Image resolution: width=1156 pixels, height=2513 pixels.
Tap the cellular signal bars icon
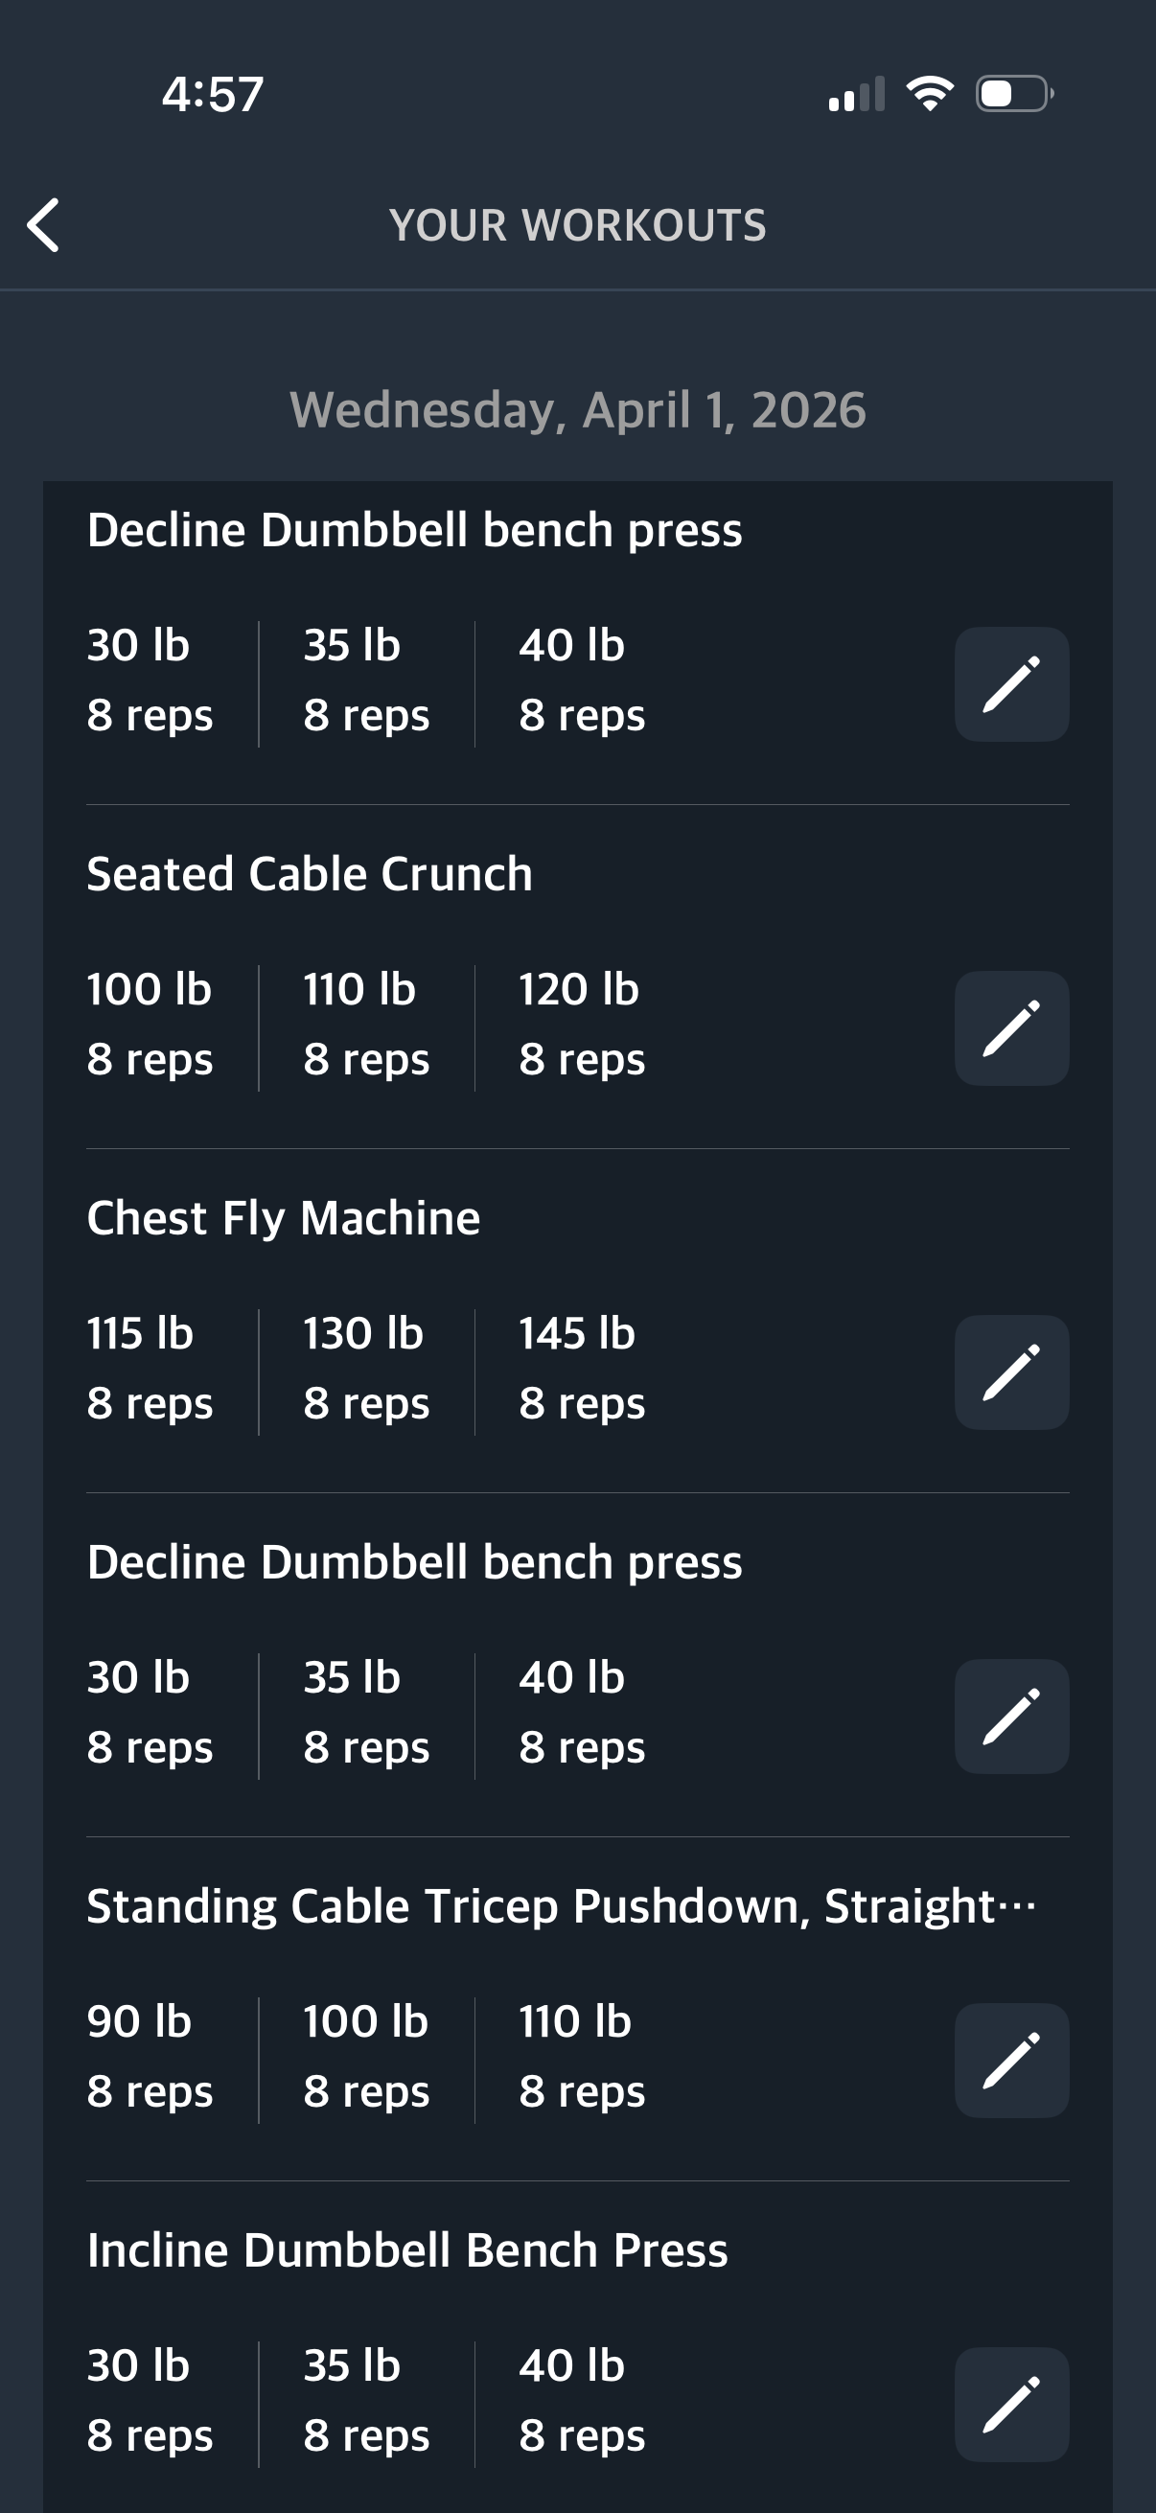[857, 95]
